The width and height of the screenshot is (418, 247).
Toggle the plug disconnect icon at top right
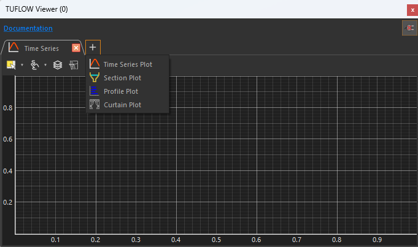point(408,28)
